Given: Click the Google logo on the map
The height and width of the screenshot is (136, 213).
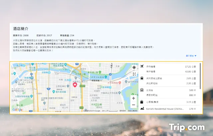Looking at the screenshot, I should pos(17,110).
